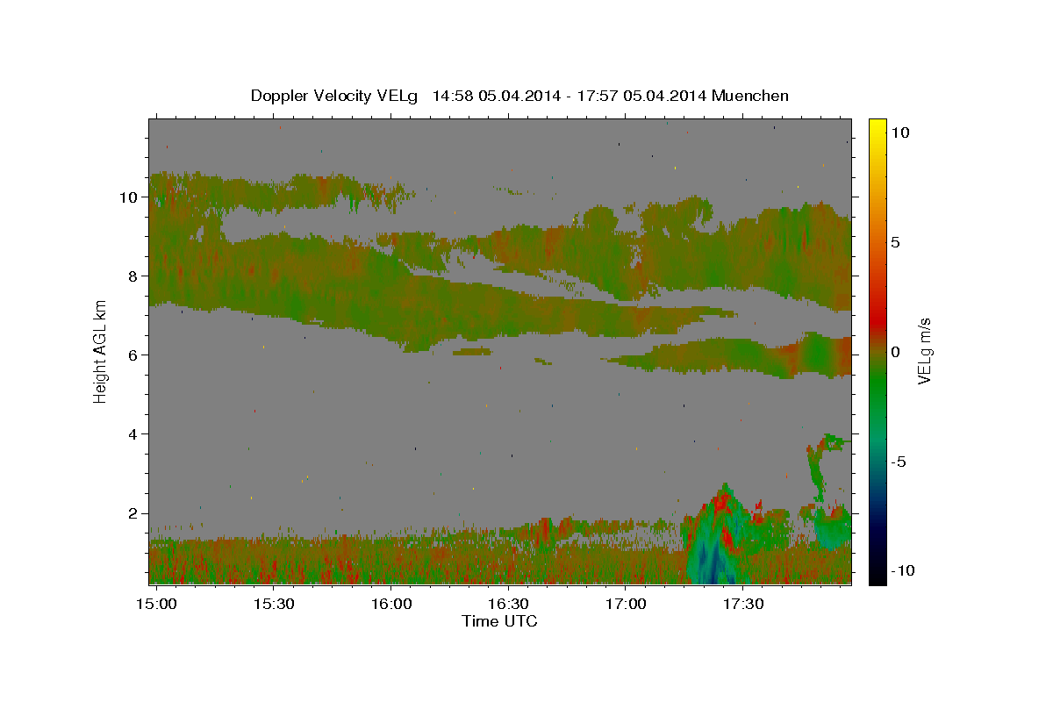Click the 17:00 time tick label
This screenshot has width=1053, height=702.
pyautogui.click(x=626, y=605)
